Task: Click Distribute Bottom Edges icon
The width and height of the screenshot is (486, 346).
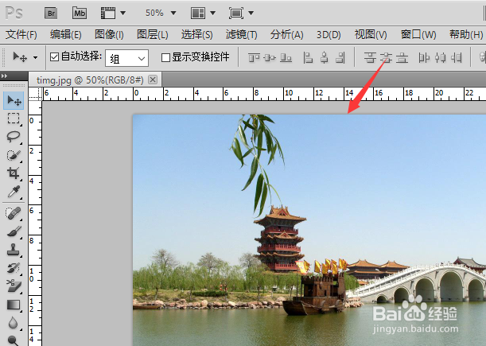Action: (402, 57)
